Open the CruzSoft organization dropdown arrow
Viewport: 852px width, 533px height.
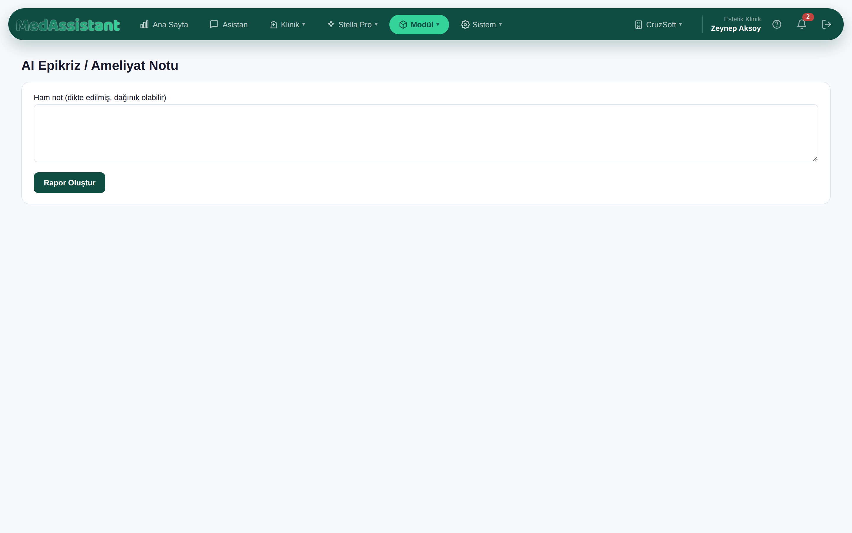click(x=680, y=24)
